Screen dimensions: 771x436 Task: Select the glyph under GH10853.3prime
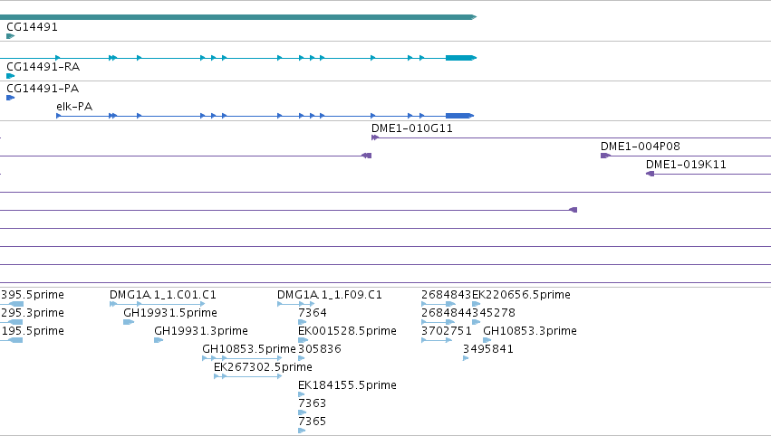coord(487,340)
